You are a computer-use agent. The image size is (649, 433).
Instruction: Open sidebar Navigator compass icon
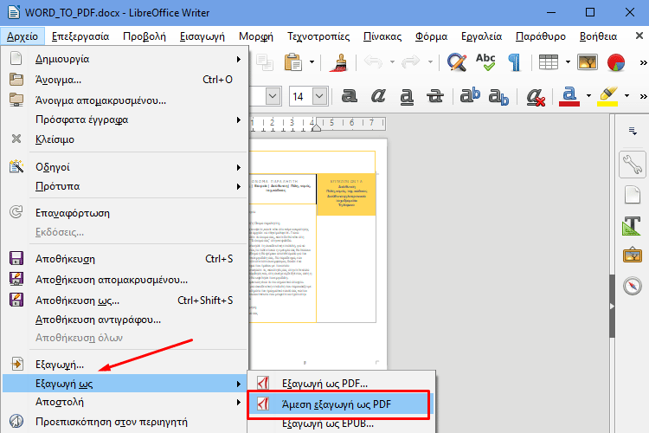click(633, 286)
